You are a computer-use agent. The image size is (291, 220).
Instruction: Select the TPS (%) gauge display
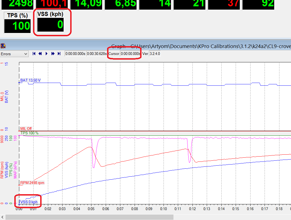click(18, 23)
